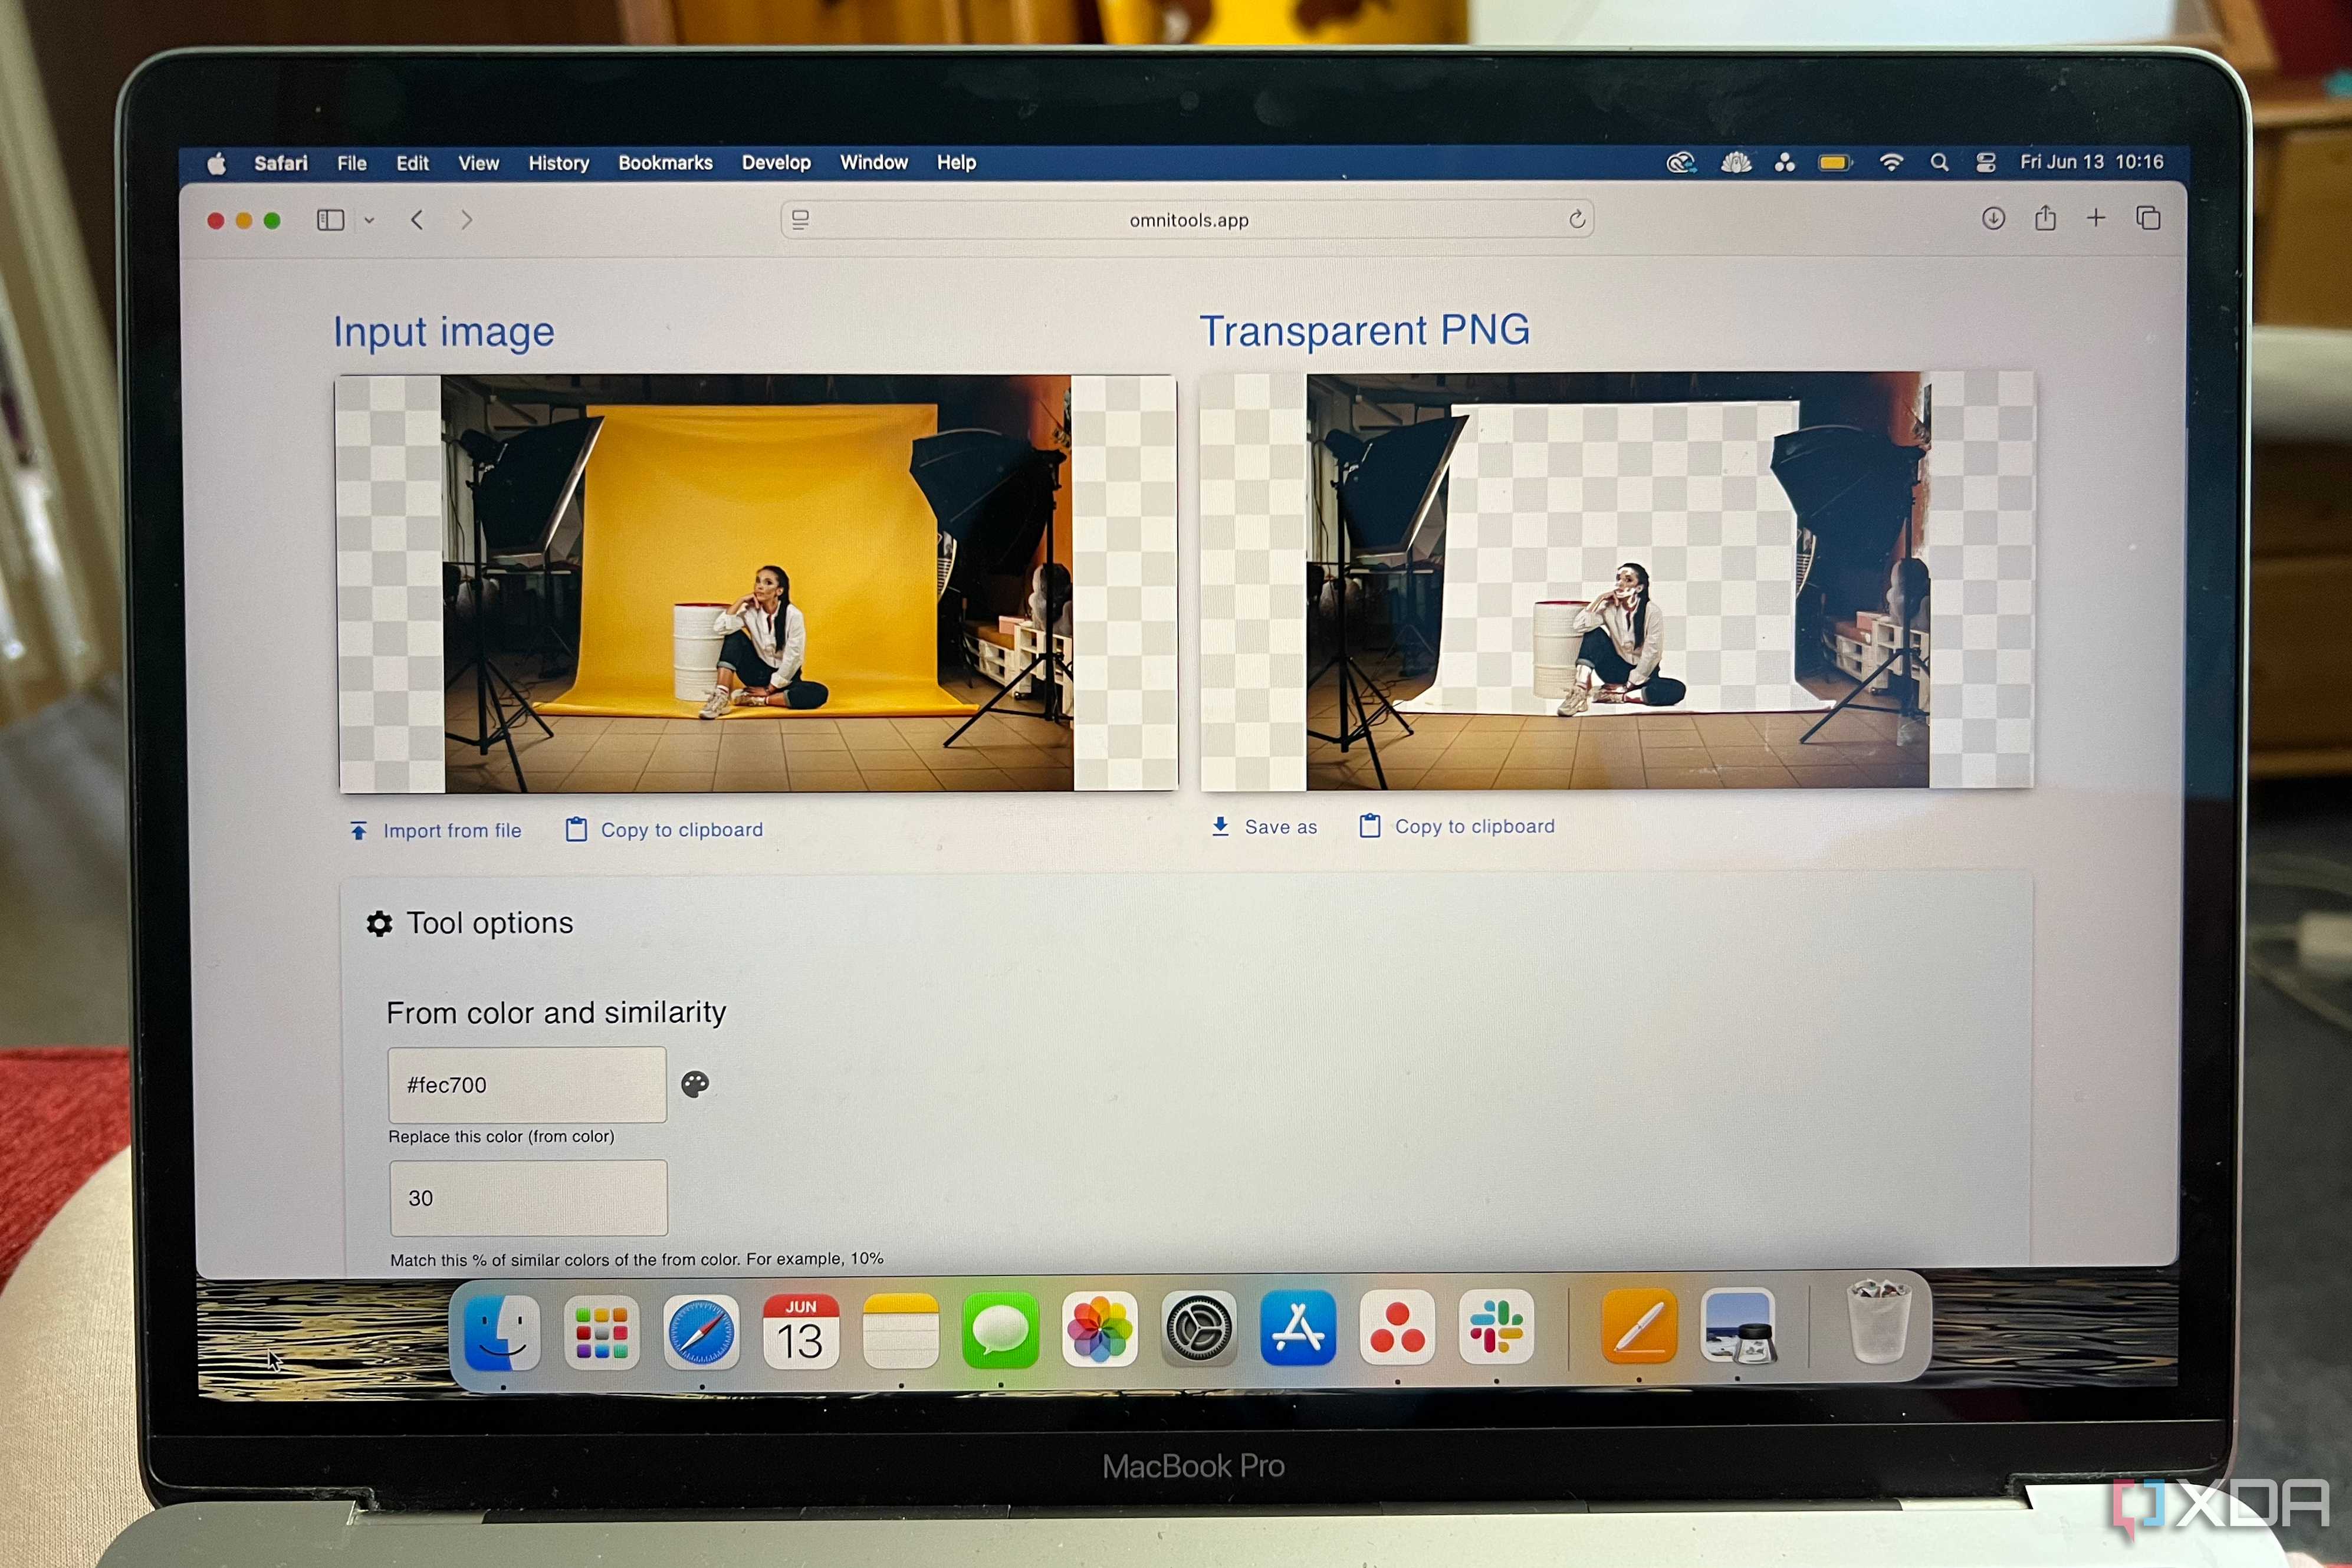Open Photos app in the Dock

[1099, 1329]
